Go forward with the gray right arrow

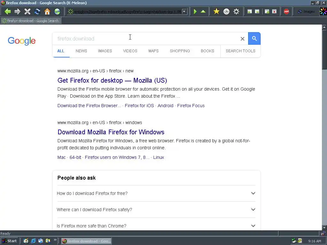click(18, 11)
